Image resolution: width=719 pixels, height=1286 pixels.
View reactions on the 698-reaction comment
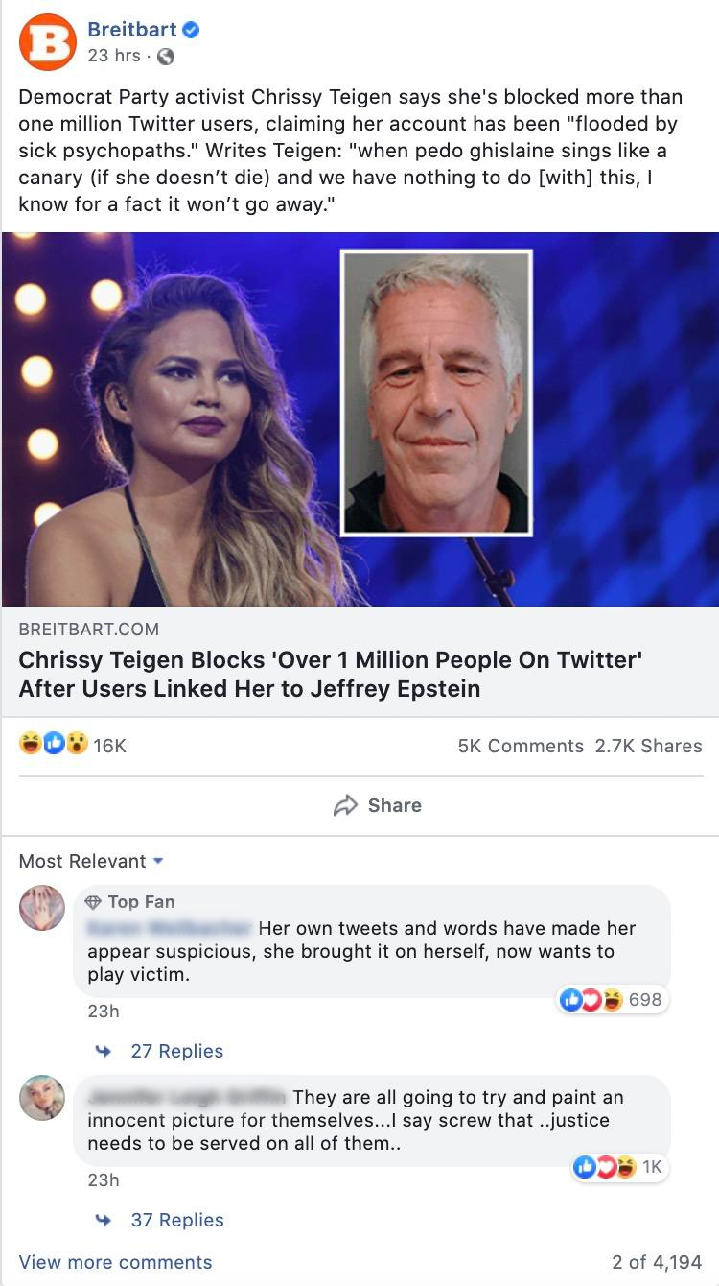(x=611, y=999)
